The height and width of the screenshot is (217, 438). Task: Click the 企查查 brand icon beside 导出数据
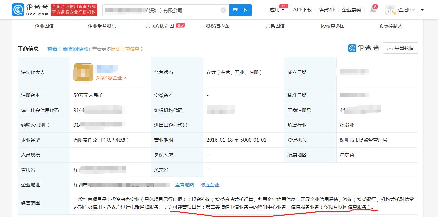[352, 48]
